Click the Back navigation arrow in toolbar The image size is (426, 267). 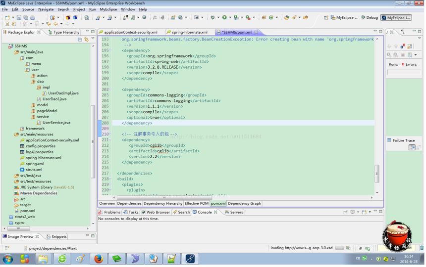55,24
